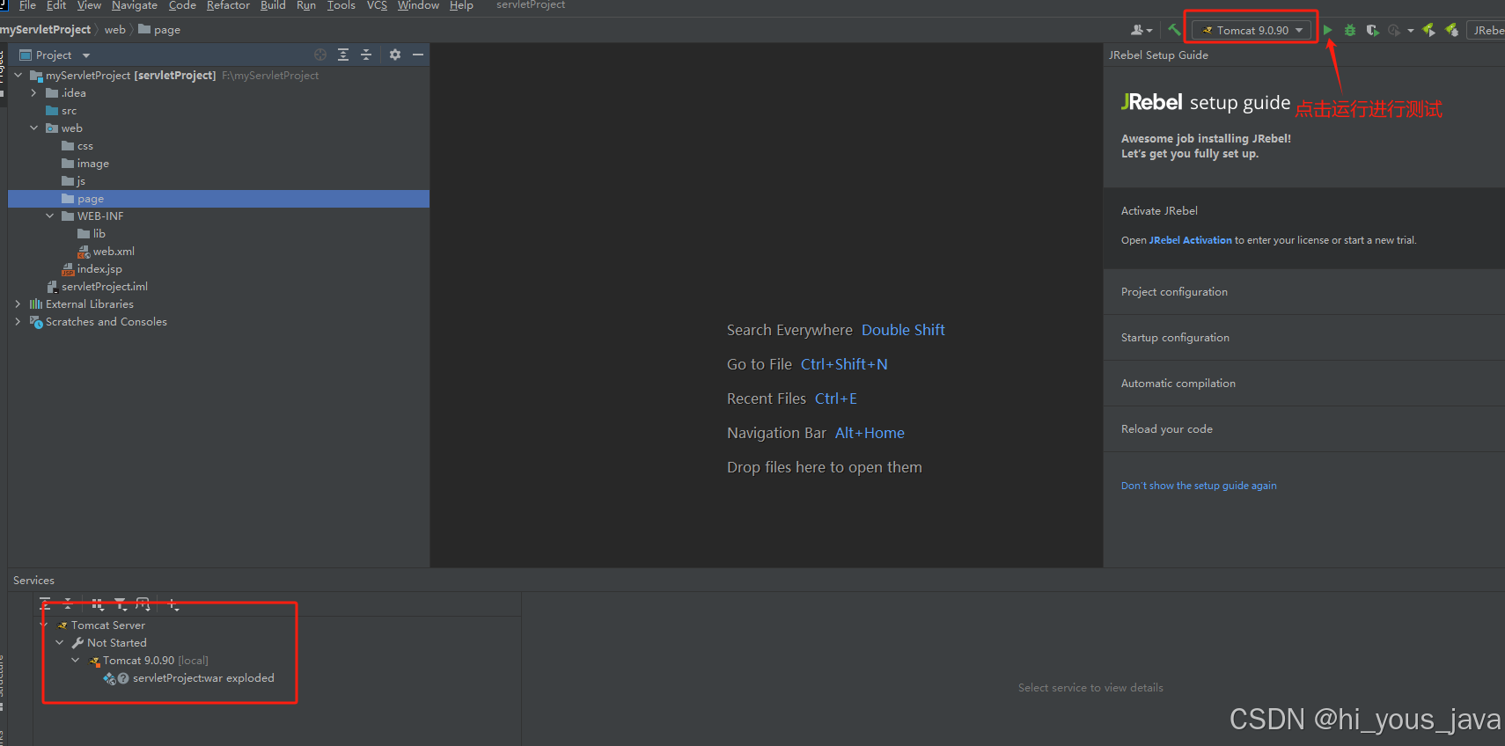
Task: Open Automatic compilation section
Action: pyautogui.click(x=1303, y=384)
